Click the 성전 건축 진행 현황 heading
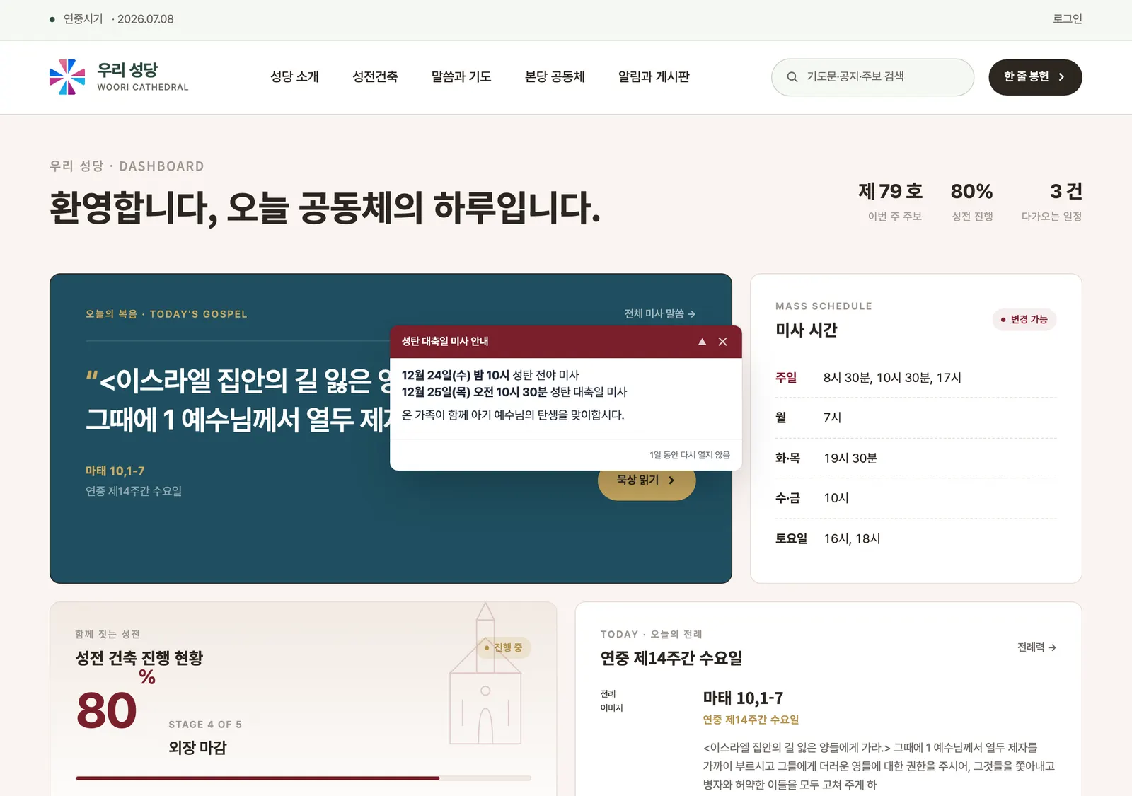Viewport: 1132px width, 796px height. coord(139,658)
